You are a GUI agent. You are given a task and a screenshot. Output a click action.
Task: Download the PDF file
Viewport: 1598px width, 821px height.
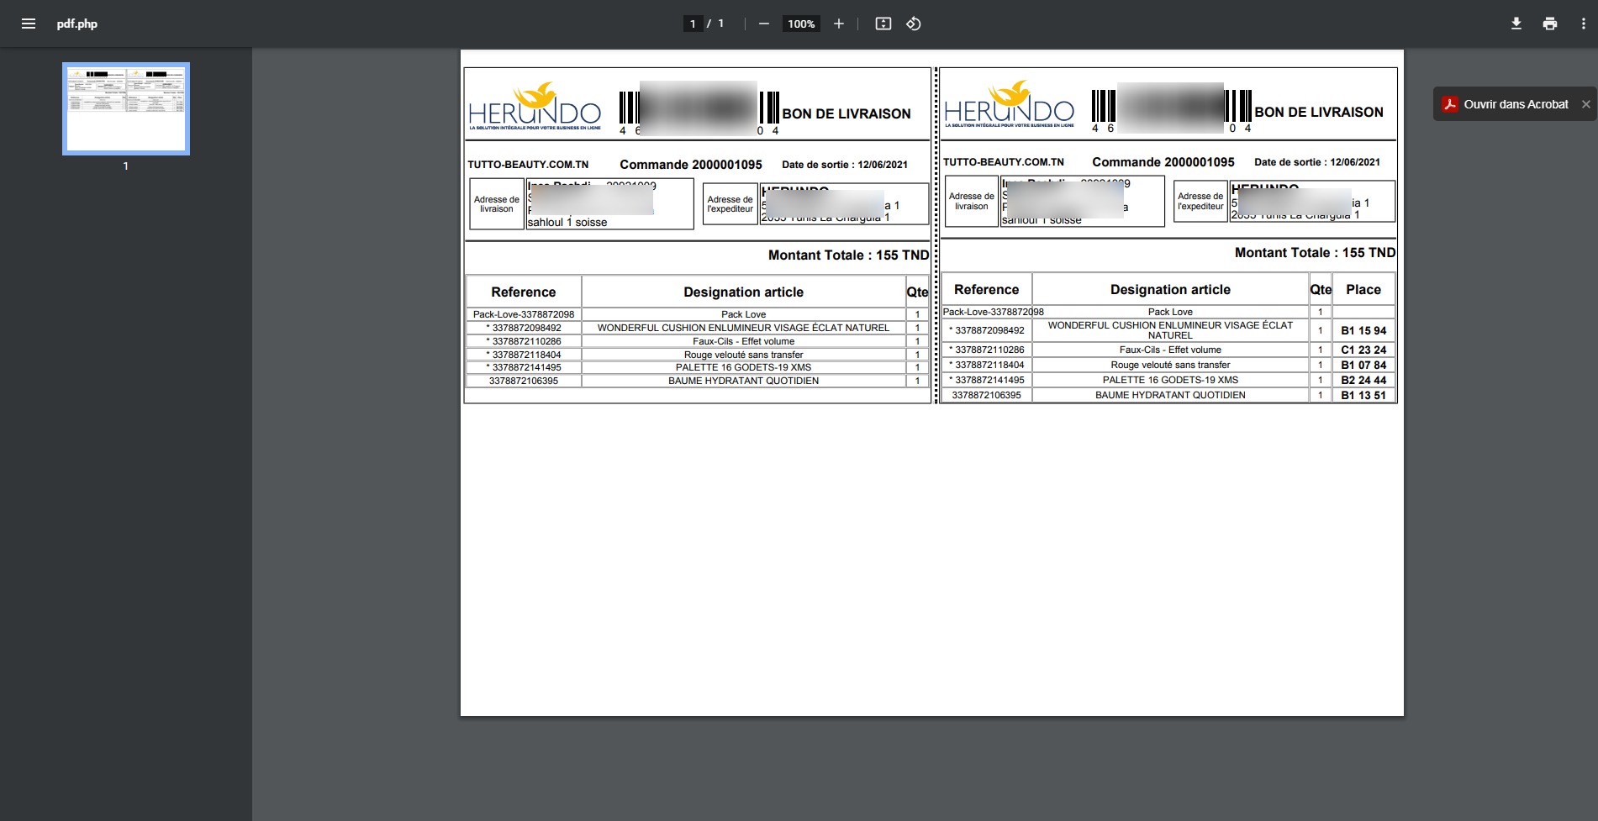click(x=1516, y=24)
